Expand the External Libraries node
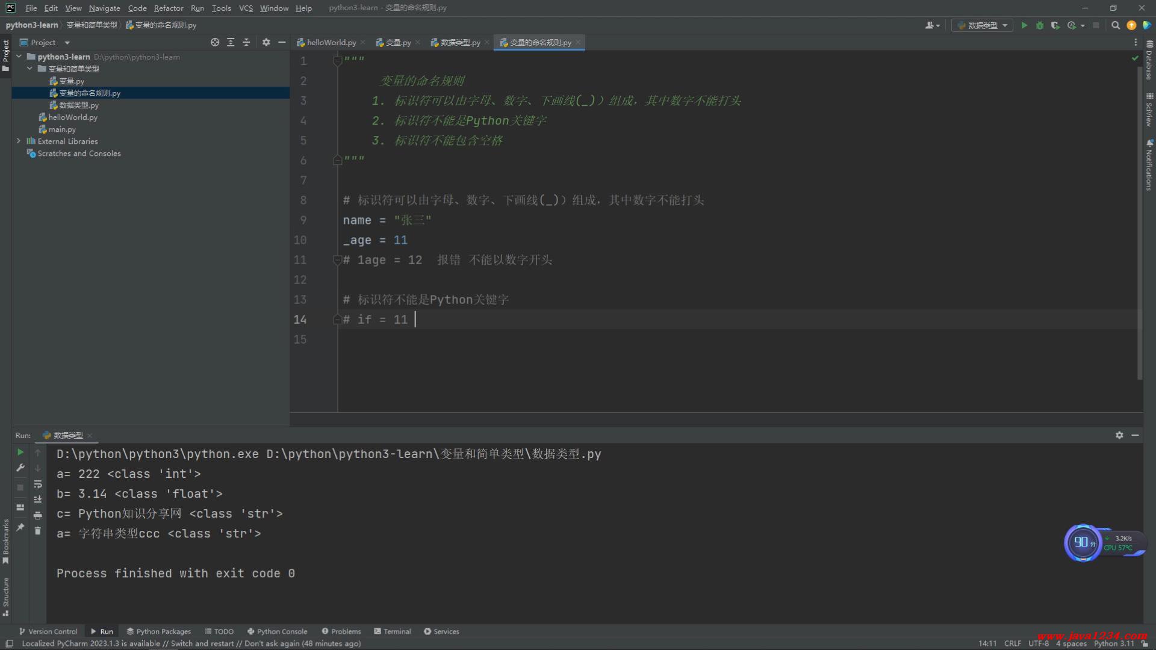This screenshot has height=650, width=1156. click(19, 141)
